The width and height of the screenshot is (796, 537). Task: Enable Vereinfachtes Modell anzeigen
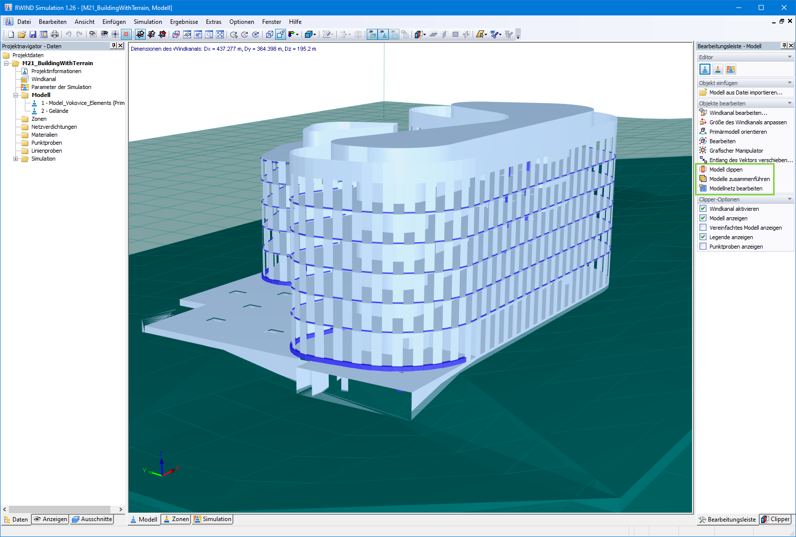click(x=703, y=227)
